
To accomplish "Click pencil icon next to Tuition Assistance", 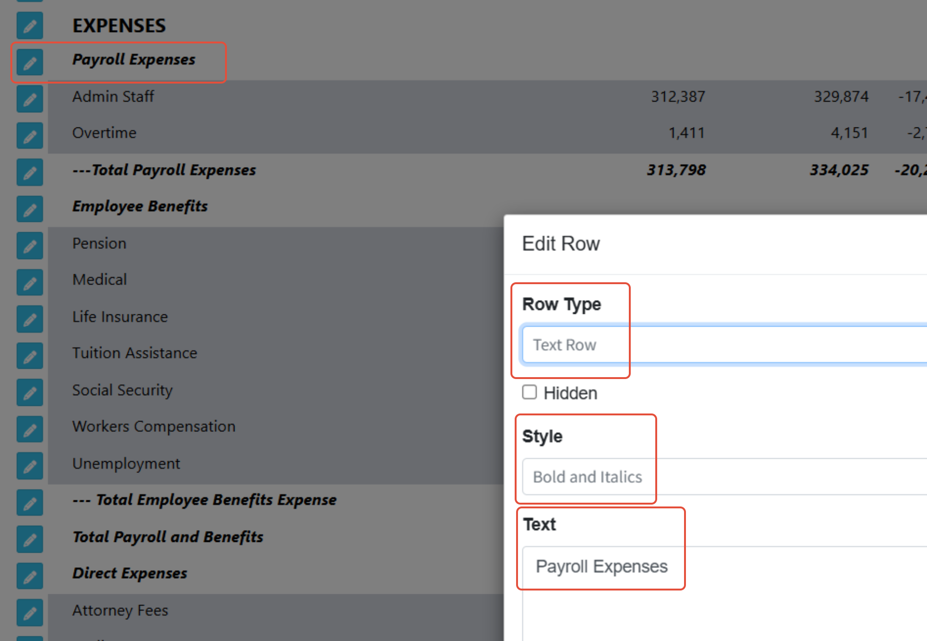I will click(x=30, y=356).
